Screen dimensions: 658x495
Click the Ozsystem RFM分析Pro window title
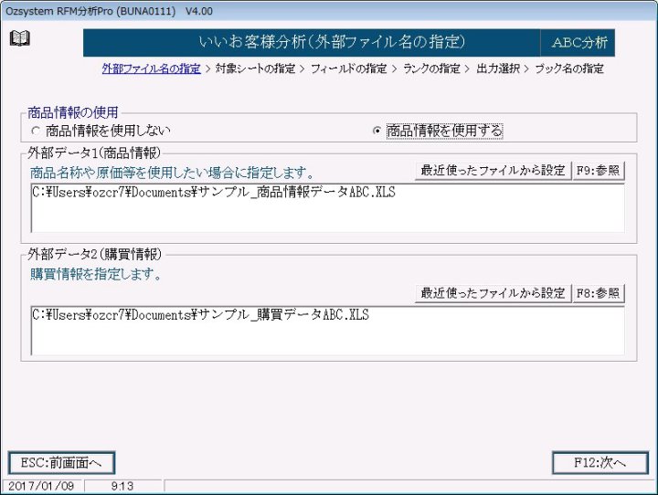[x=109, y=11]
